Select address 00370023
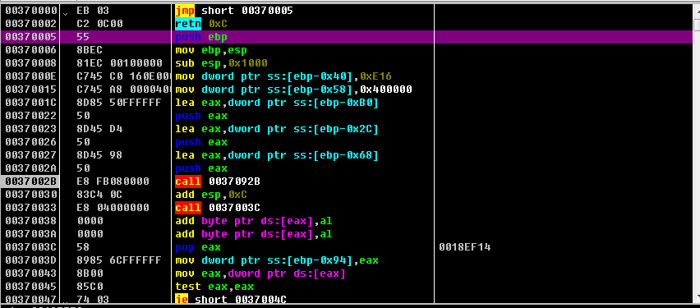The width and height of the screenshot is (700, 308). click(x=30, y=129)
